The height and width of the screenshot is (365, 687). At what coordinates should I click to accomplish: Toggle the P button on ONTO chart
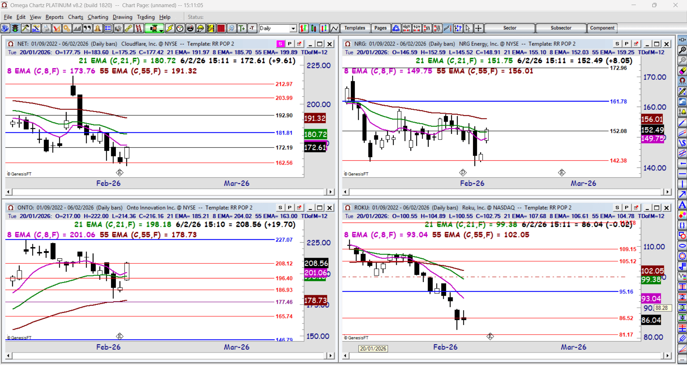pos(290,208)
